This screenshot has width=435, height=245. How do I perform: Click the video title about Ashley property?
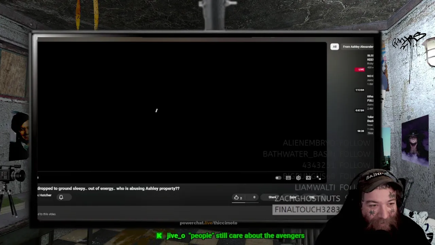click(108, 188)
